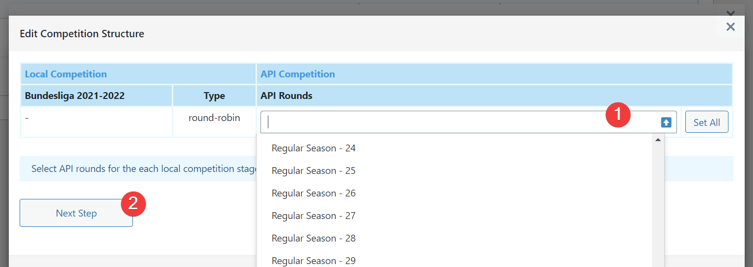
Task: Click red annotation marker number 2
Action: click(134, 204)
